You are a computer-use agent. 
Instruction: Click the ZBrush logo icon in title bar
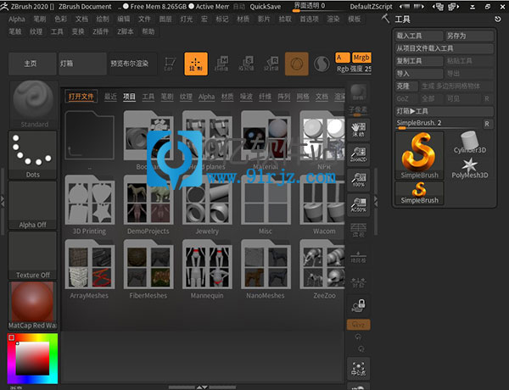coord(4,6)
